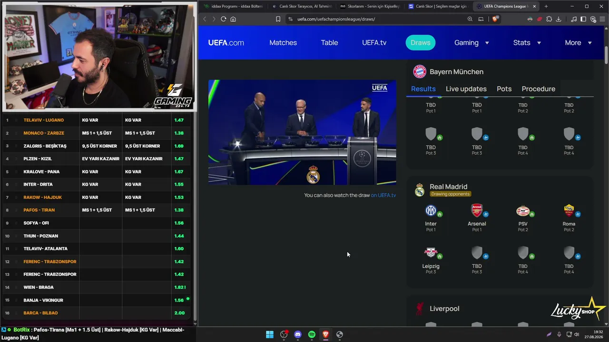Follow the 'on UEFA.tv' link
The image size is (609, 342).
click(x=383, y=195)
